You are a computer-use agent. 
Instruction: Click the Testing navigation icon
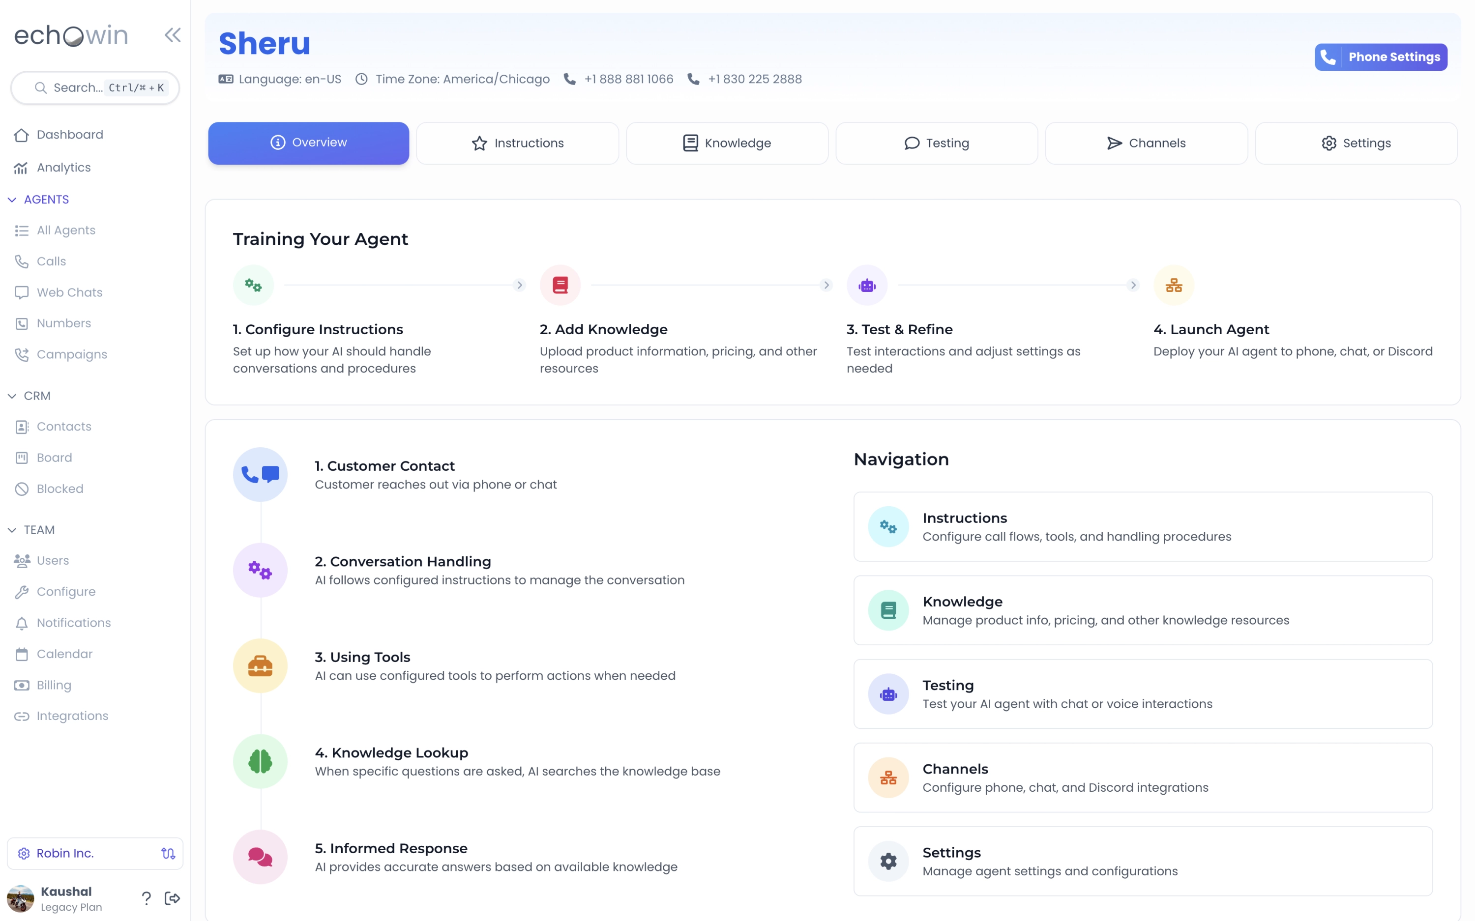(889, 694)
